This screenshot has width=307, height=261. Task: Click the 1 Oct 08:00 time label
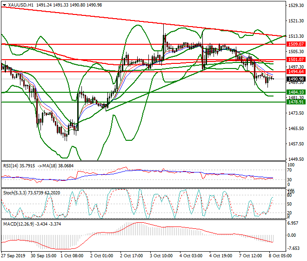pyautogui.click(x=72, y=256)
